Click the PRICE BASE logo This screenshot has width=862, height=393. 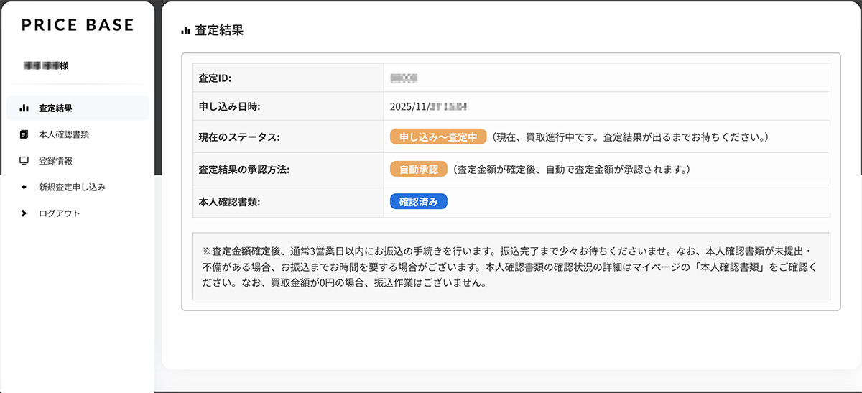78,25
